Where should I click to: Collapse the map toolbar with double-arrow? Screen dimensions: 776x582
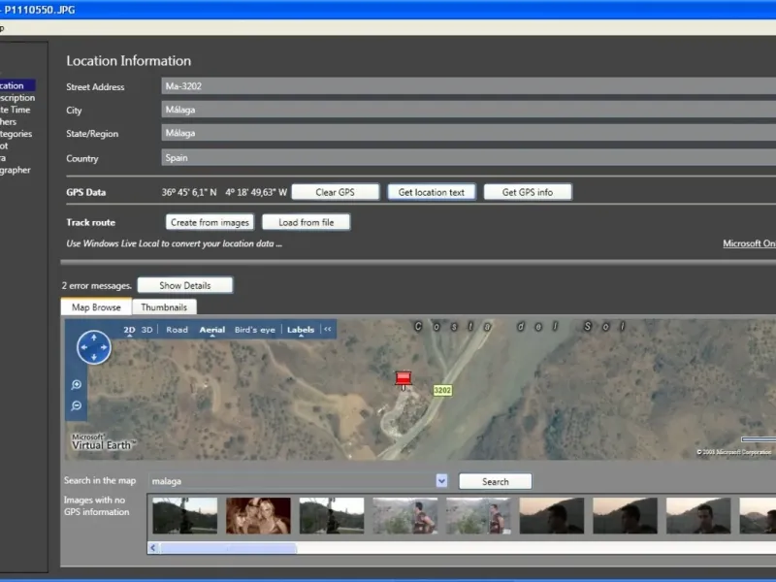tap(328, 330)
